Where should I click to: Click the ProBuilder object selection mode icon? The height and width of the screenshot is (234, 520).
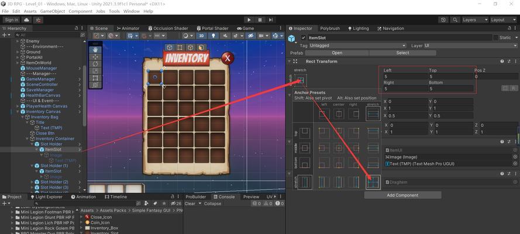[170, 47]
